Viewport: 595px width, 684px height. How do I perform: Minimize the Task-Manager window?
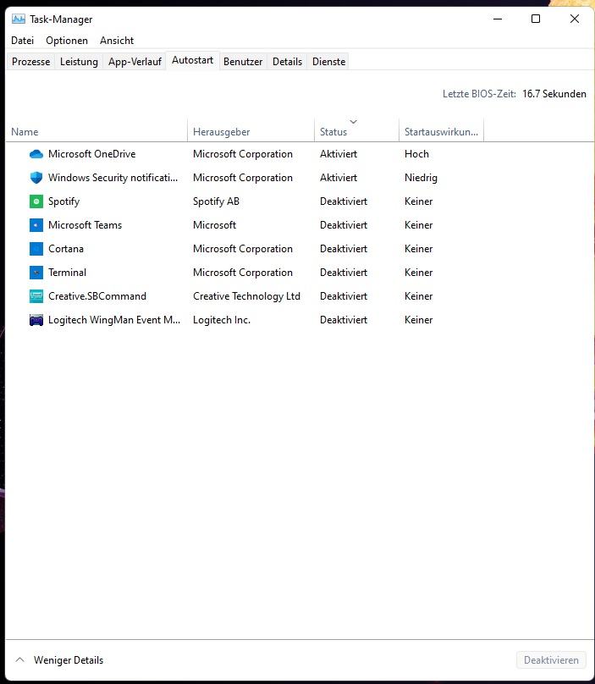(498, 19)
